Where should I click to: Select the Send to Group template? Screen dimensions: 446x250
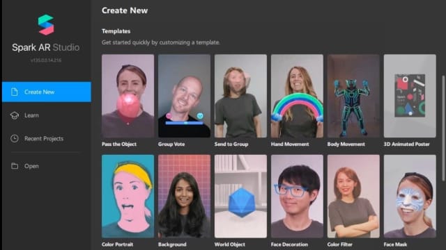tap(240, 96)
